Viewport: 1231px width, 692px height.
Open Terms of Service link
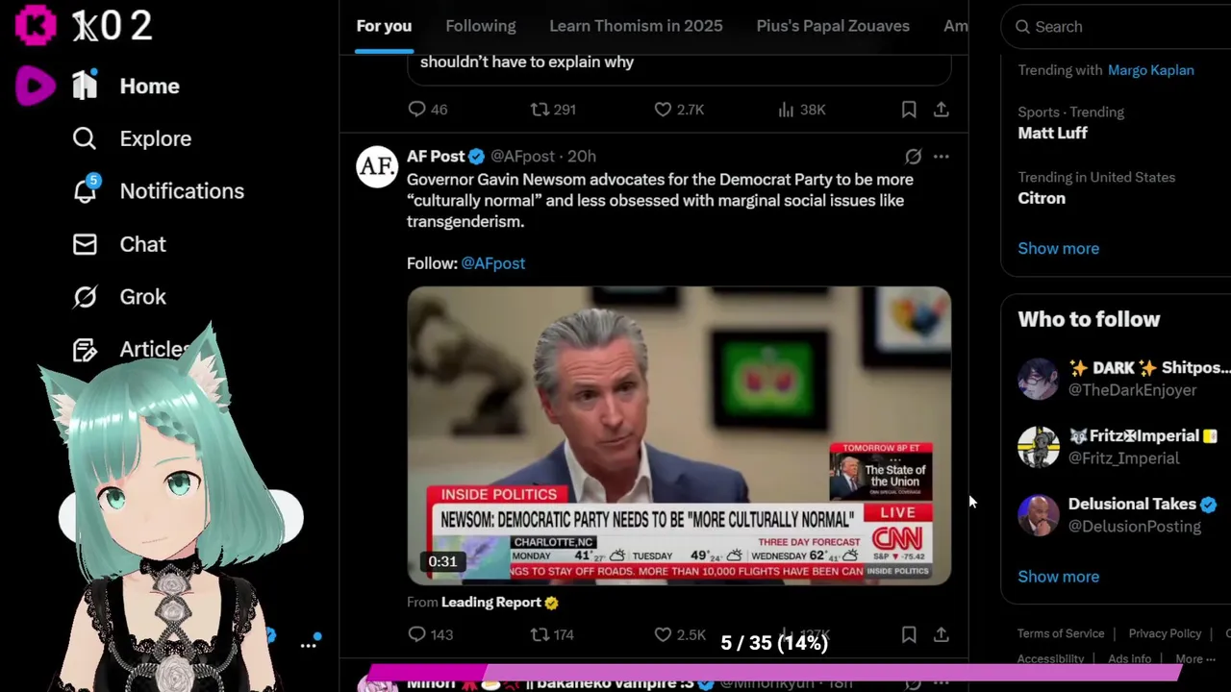tap(1061, 633)
